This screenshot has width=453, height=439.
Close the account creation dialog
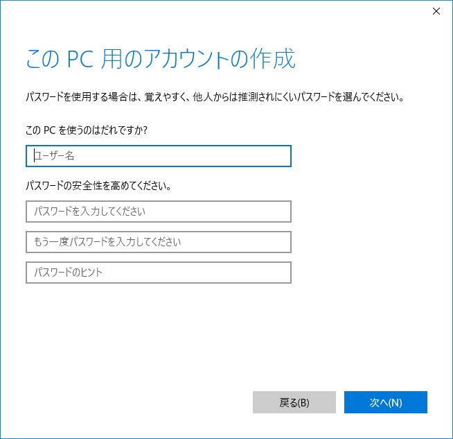[x=436, y=11]
